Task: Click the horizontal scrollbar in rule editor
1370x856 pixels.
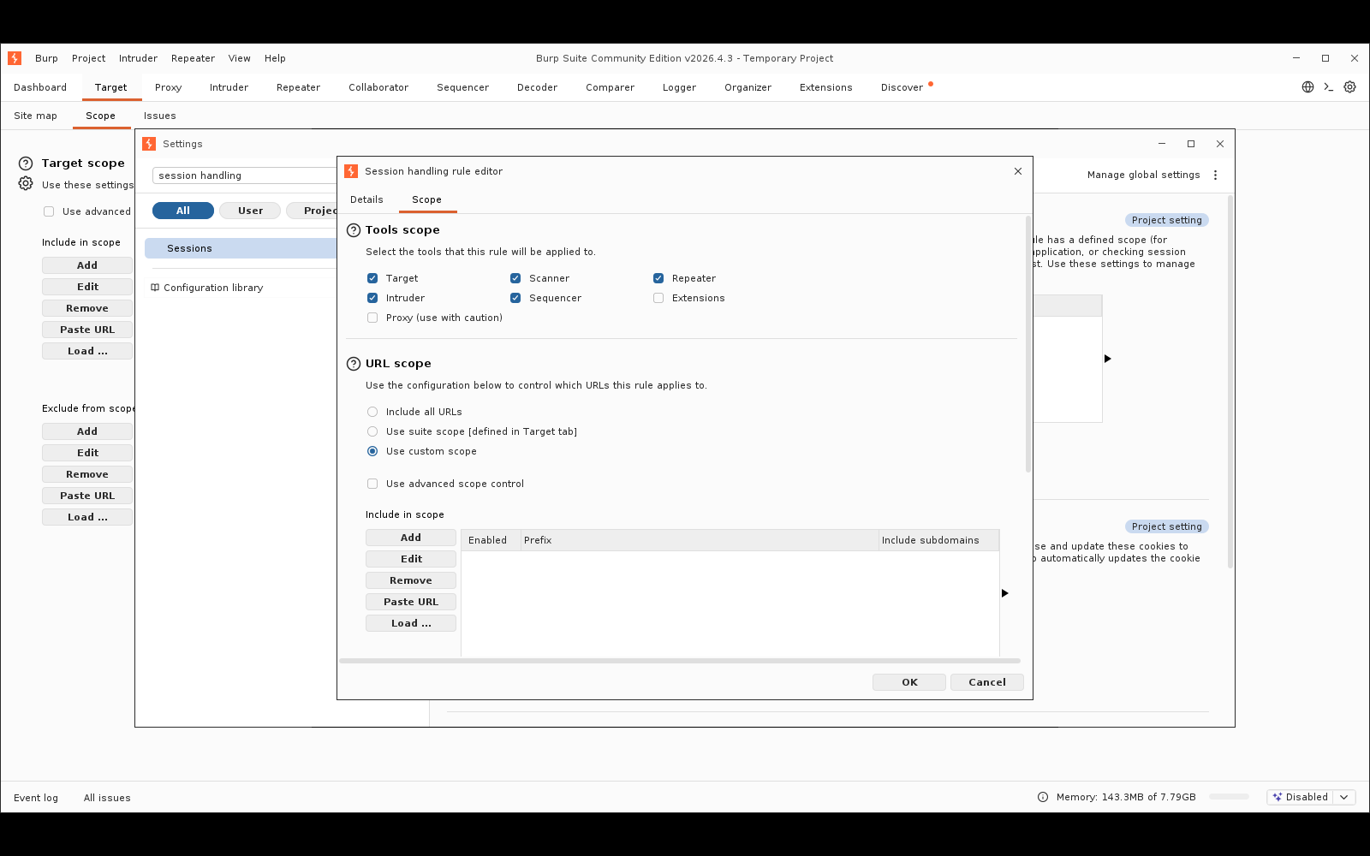Action: coord(680,661)
